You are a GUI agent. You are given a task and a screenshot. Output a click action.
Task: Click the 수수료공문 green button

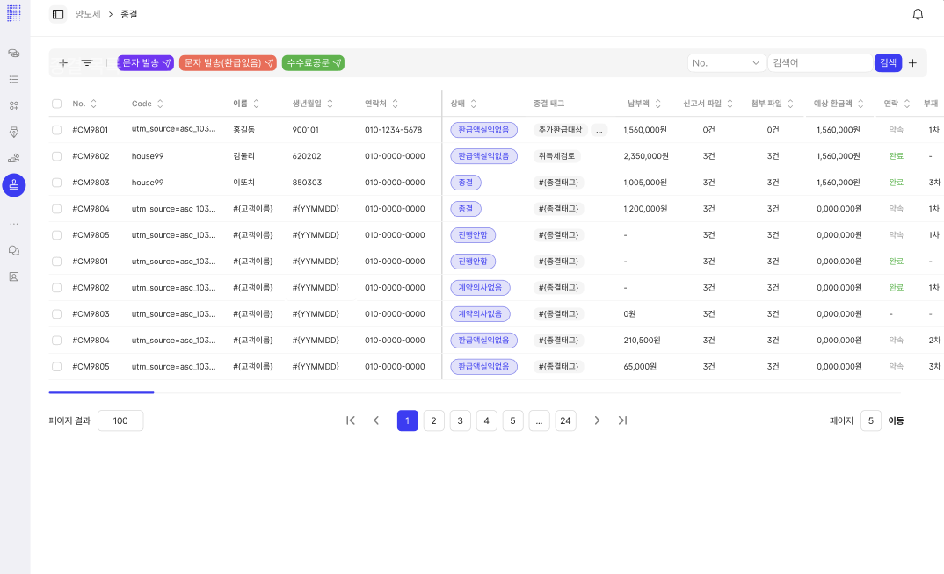pos(313,63)
